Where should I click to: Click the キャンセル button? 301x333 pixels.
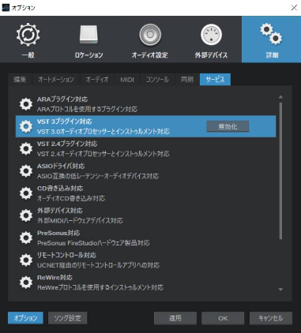pyautogui.click(x=271, y=318)
